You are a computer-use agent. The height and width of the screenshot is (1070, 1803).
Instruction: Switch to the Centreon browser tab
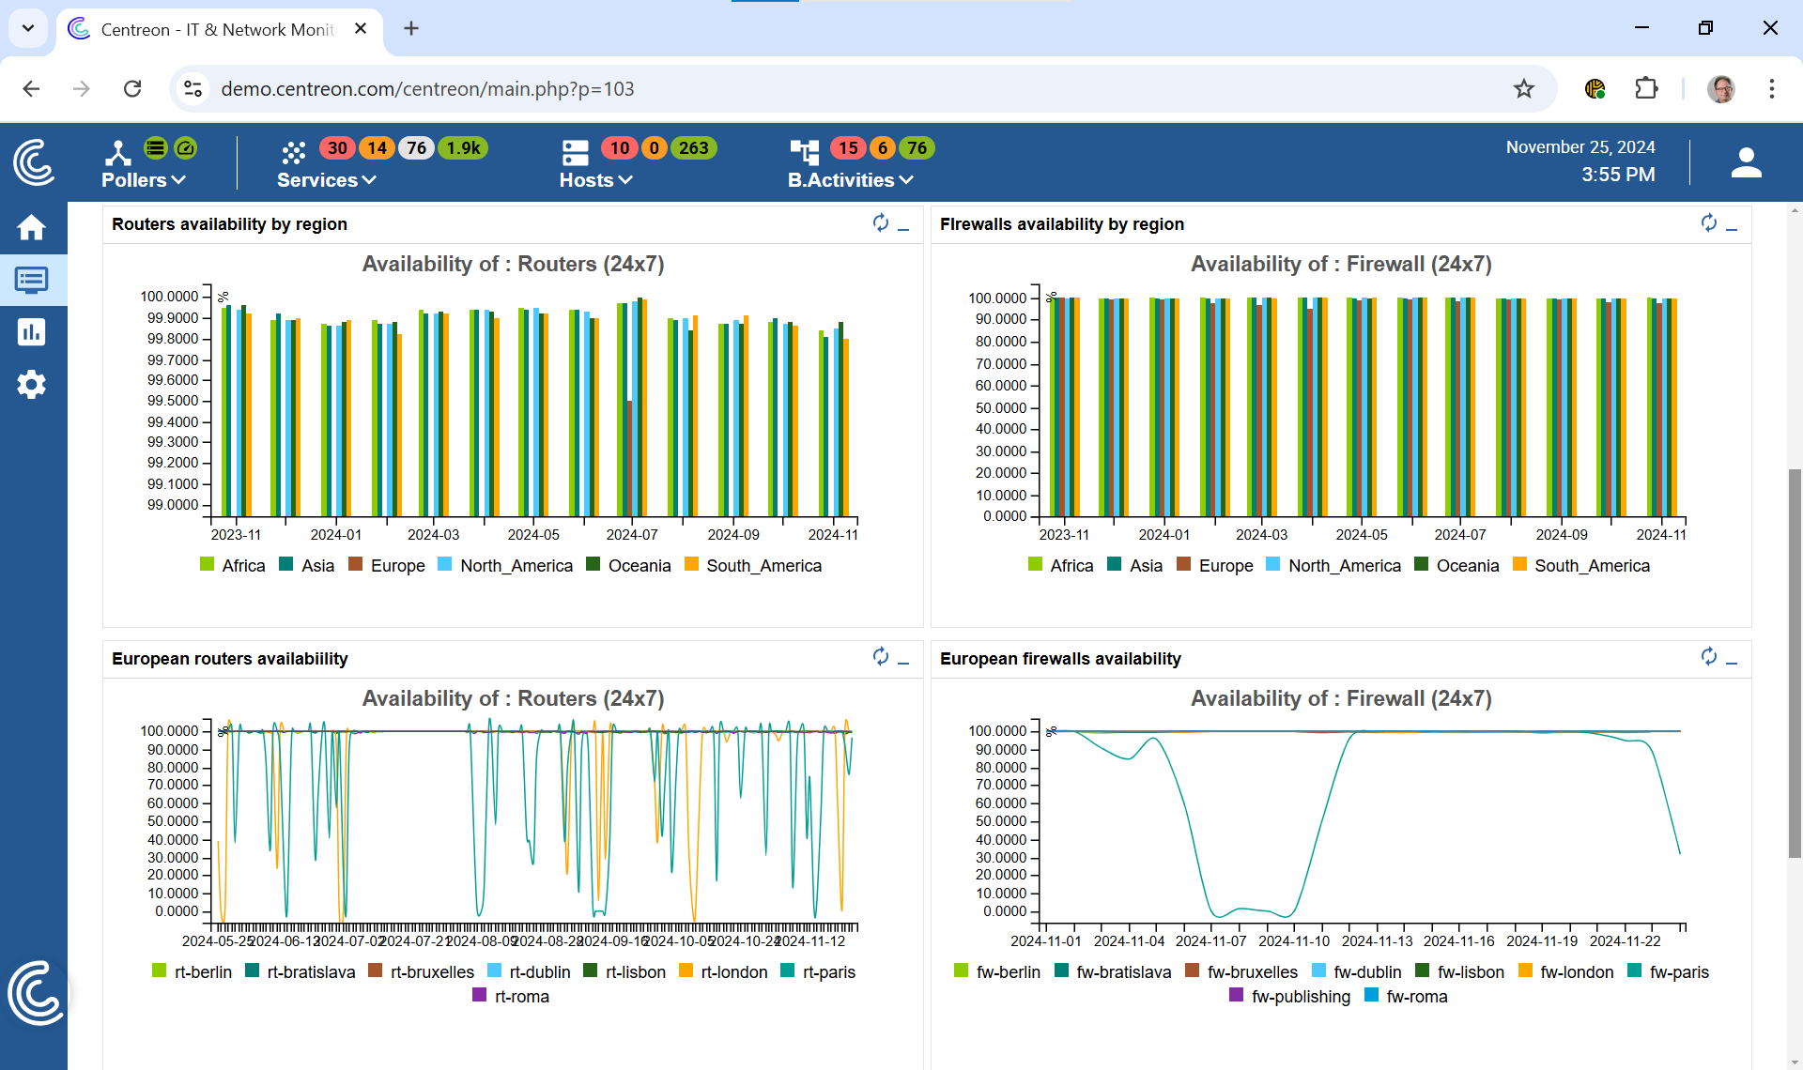(208, 29)
